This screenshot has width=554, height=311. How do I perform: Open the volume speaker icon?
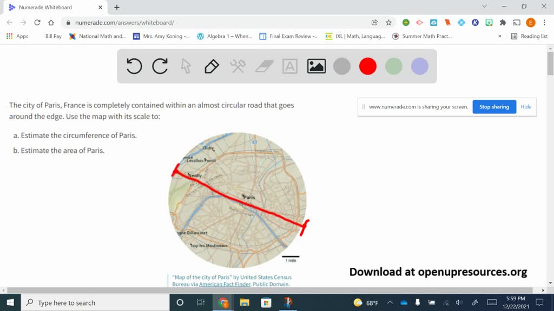459,302
